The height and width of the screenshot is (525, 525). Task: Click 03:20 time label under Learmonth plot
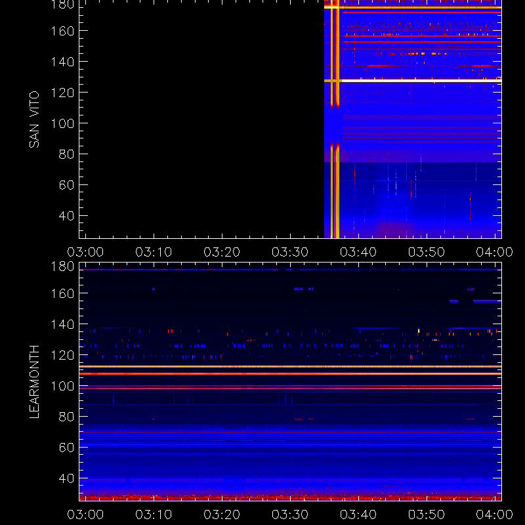tap(222, 514)
